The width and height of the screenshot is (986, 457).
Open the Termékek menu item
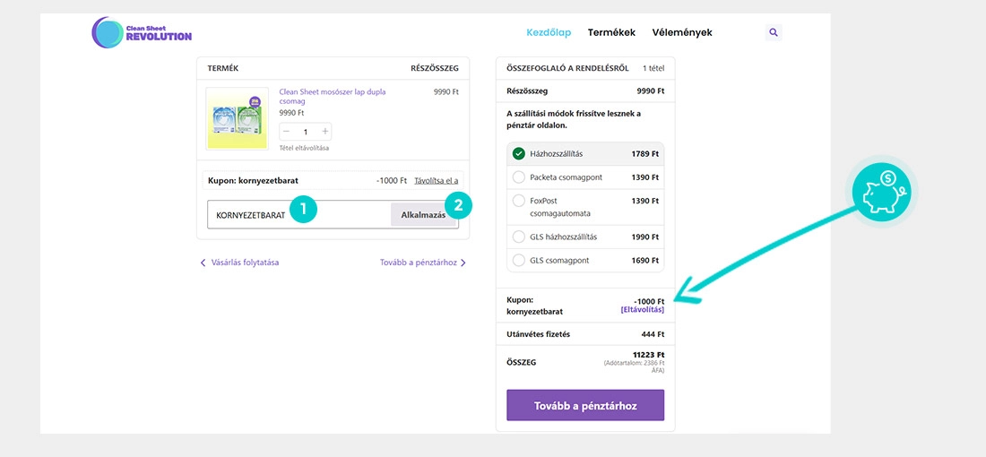[x=611, y=32]
